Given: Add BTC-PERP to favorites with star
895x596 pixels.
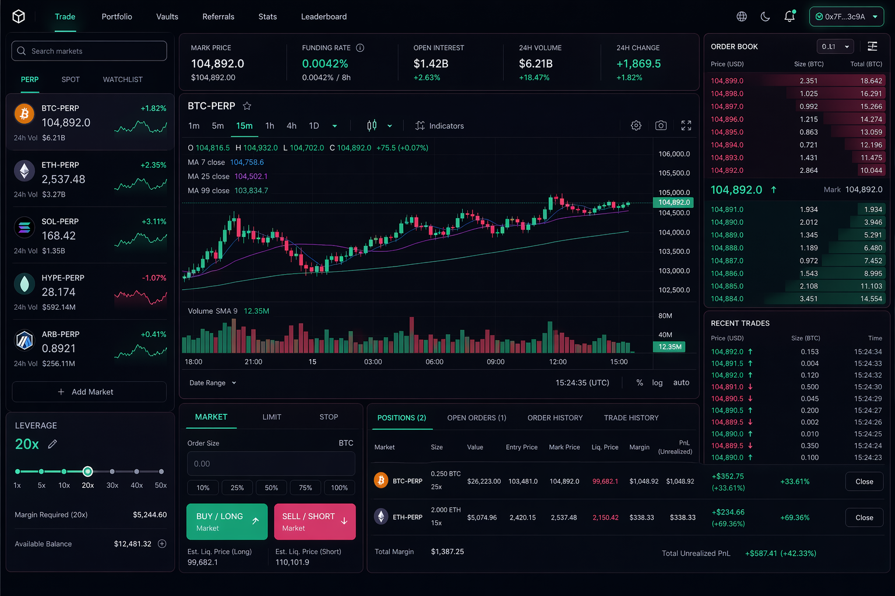Looking at the screenshot, I should [247, 106].
